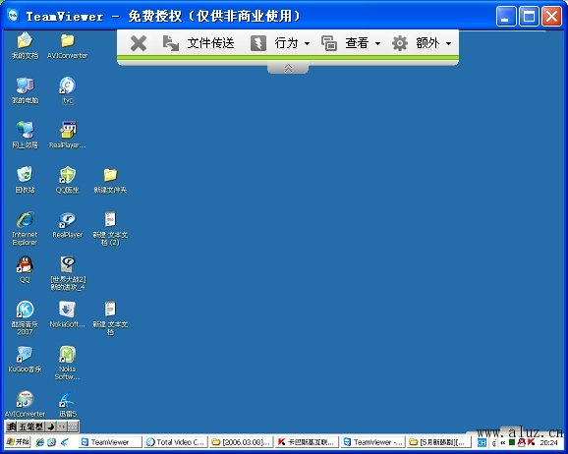Close the remote session with the X toolbar icon
The width and height of the screenshot is (568, 454).
139,43
